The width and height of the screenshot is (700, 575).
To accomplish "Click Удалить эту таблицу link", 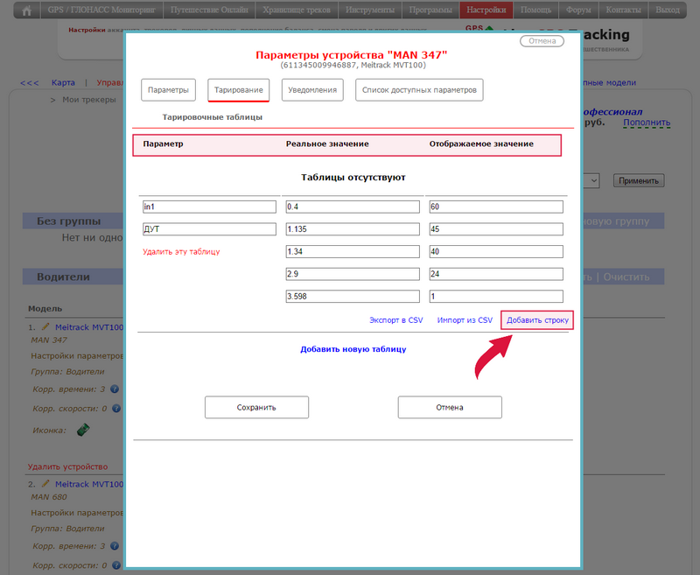I will (x=181, y=252).
